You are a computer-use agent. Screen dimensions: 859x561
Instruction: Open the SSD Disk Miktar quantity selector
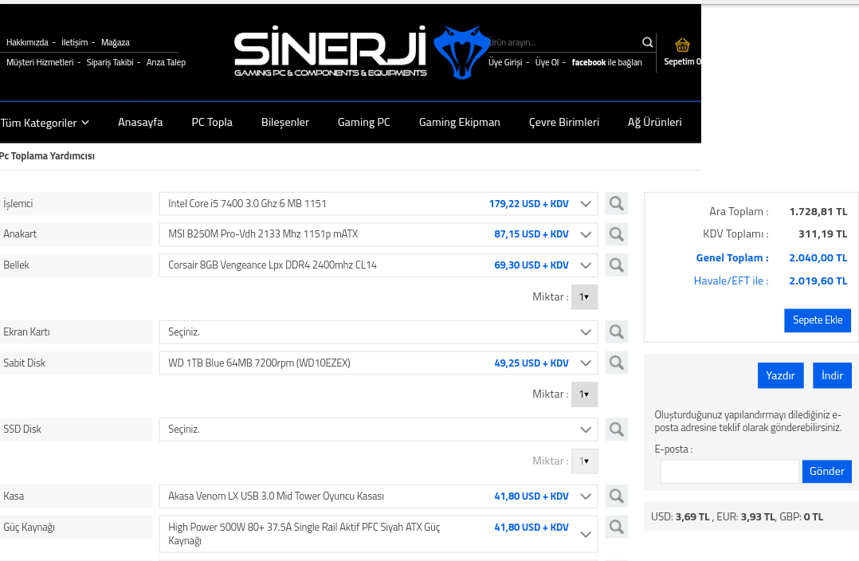[584, 461]
